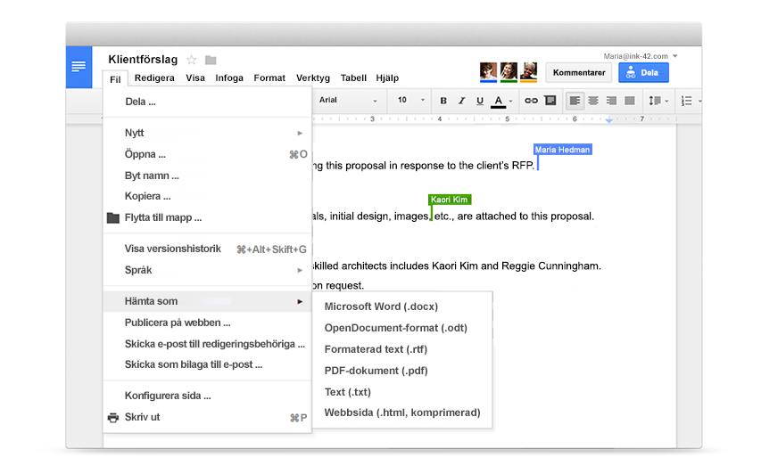Expand the Maria@ink-42.com account menu
This screenshot has width=761, height=474.
(641, 56)
